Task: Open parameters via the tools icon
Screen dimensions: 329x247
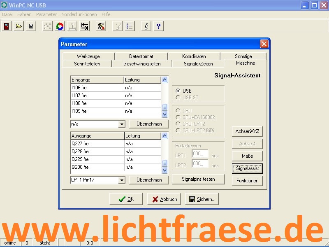Action: tap(101, 26)
